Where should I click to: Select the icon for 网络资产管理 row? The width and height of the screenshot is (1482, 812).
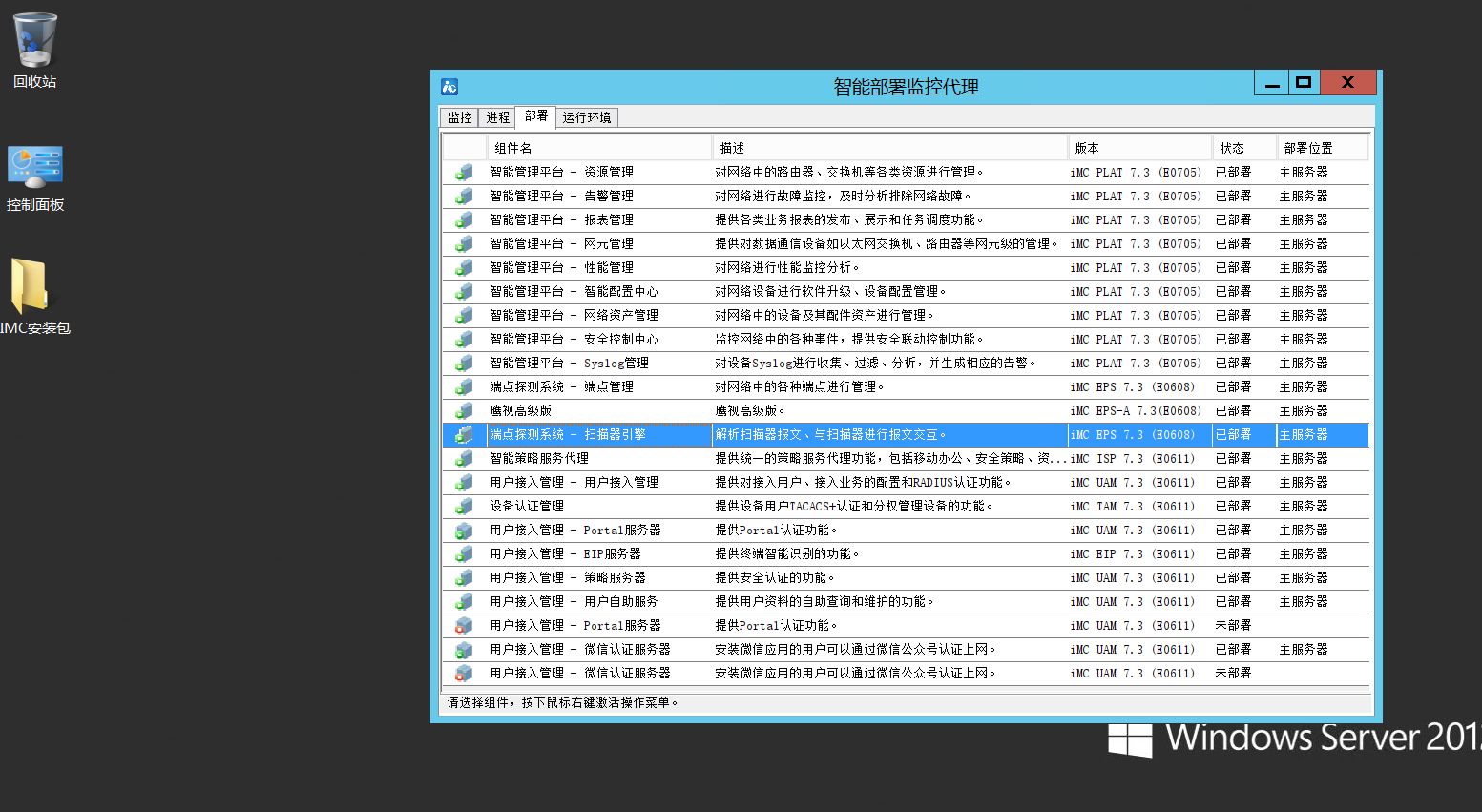464,316
